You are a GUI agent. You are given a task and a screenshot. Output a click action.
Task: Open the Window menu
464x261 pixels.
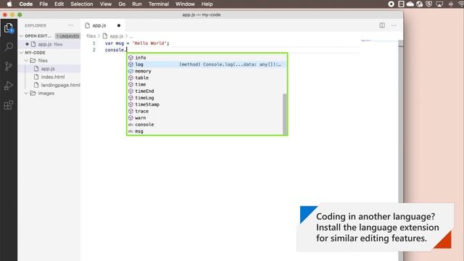tap(185, 4)
